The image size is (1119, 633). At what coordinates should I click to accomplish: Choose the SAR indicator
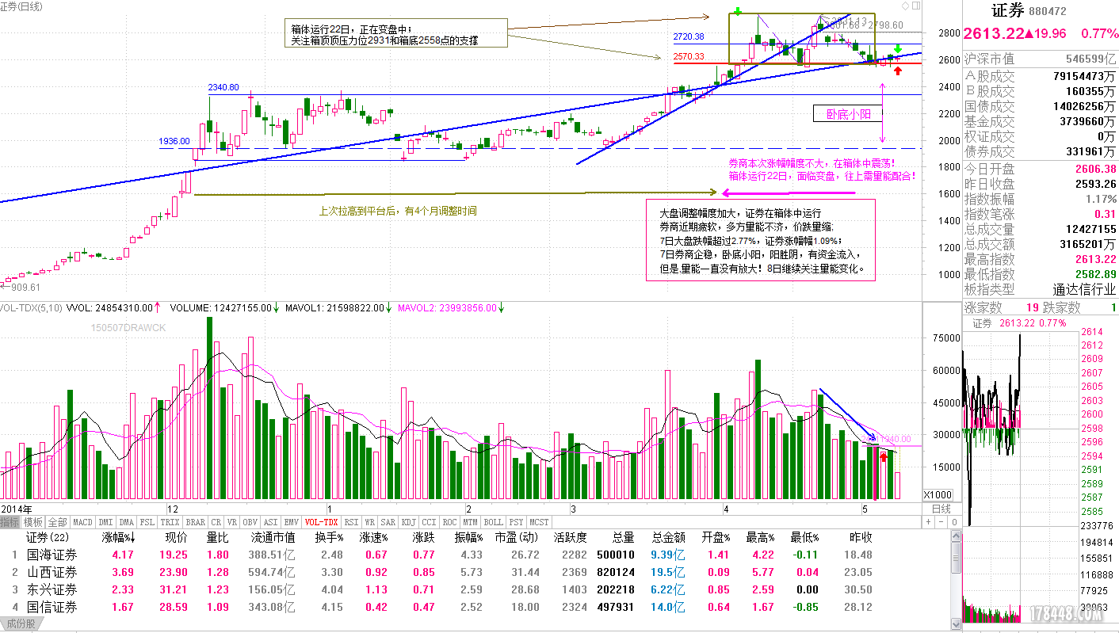click(388, 522)
